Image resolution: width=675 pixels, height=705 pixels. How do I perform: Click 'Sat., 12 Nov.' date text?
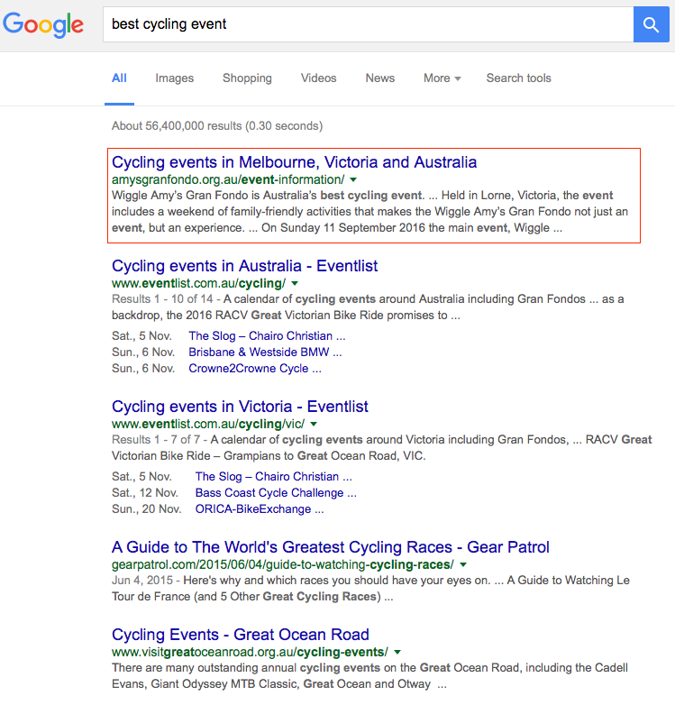[x=145, y=493]
